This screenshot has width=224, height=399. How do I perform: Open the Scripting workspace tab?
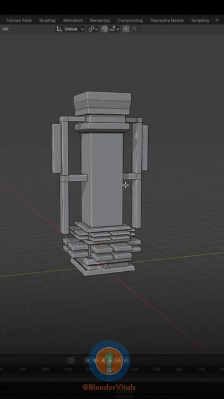click(x=200, y=21)
